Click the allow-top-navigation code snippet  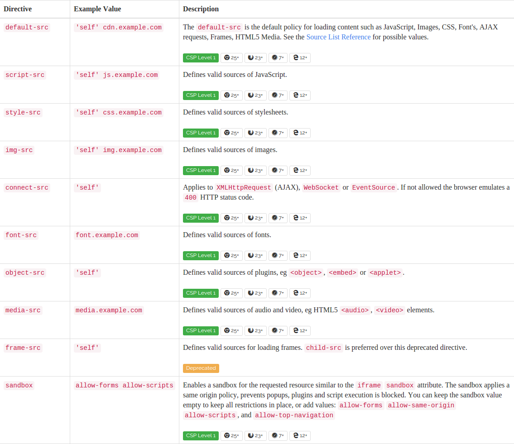click(293, 415)
